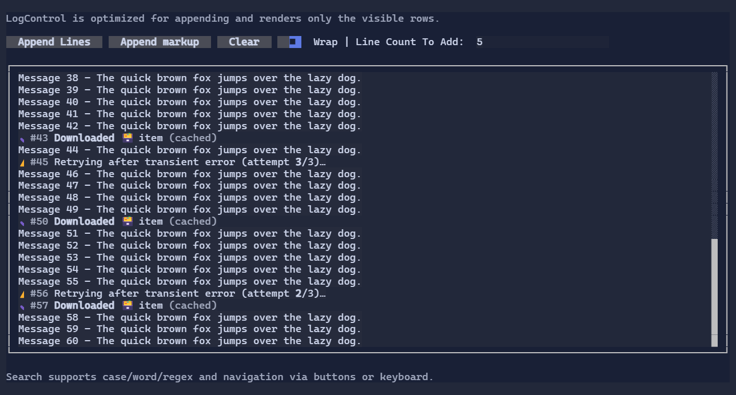This screenshot has height=395, width=736.
Task: Select the Message 47 log line
Action: point(190,185)
